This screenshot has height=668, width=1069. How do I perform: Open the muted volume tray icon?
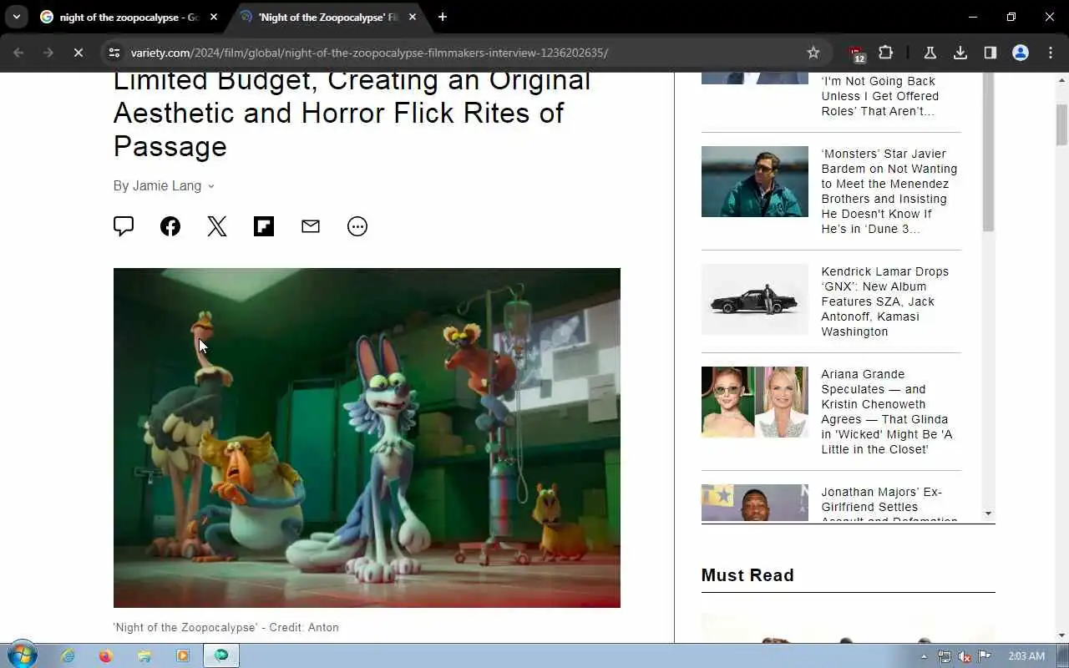tap(965, 656)
